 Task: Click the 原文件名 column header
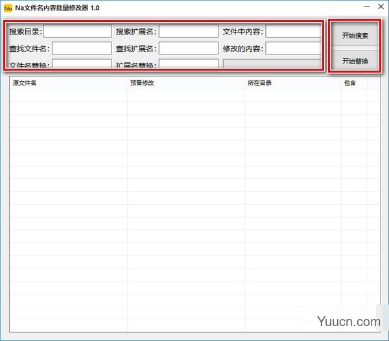[69, 83]
